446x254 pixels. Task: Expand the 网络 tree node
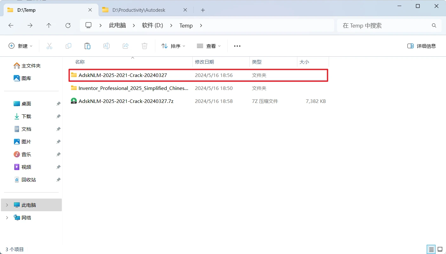pyautogui.click(x=7, y=218)
